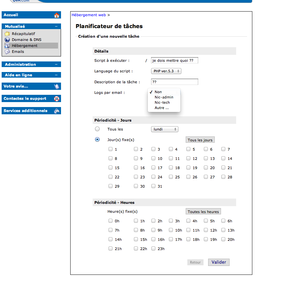Viewport: 283px width, 295px height.
Task: Toggle the Aide en ligne section expander
Action: point(56,75)
